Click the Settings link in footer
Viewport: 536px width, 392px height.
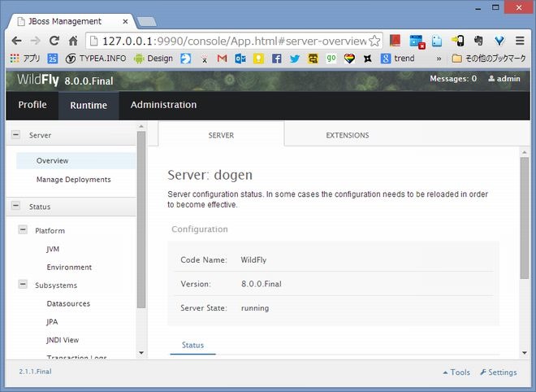click(498, 372)
